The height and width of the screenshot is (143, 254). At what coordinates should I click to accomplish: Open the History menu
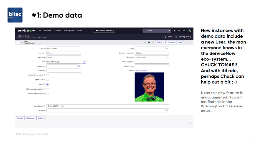[58, 31]
